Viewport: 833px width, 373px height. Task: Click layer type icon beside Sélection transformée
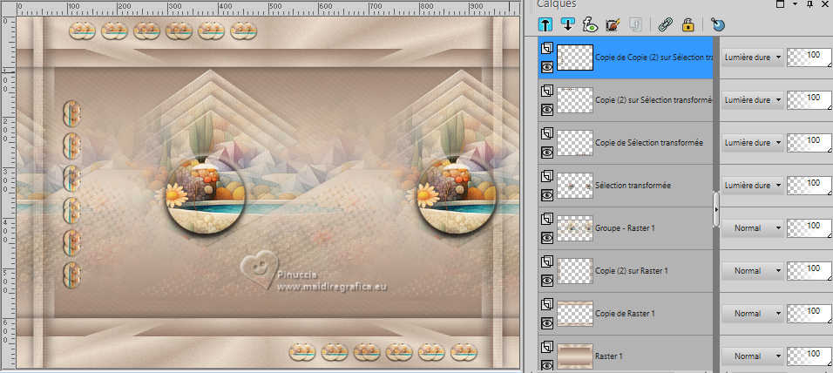pyautogui.click(x=546, y=176)
